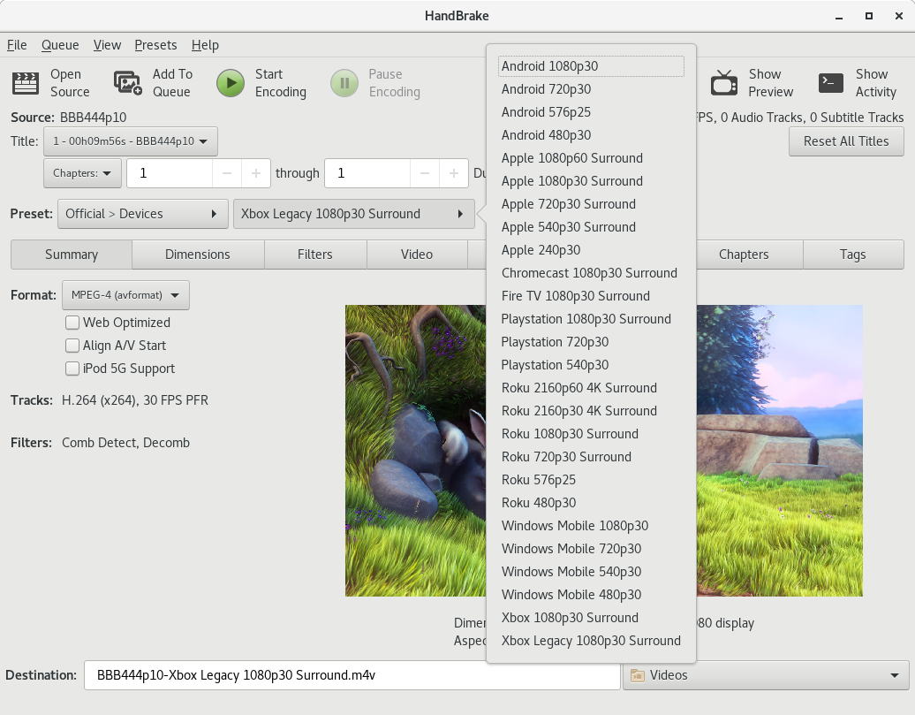This screenshot has width=915, height=715.
Task: Switch to the Summary tab
Action: [x=72, y=255]
